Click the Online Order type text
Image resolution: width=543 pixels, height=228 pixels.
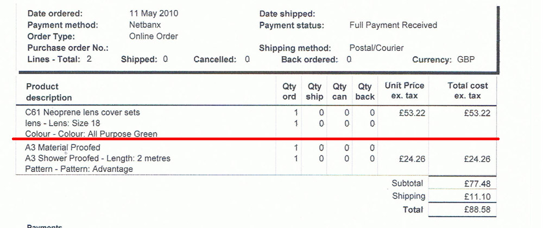coord(154,36)
